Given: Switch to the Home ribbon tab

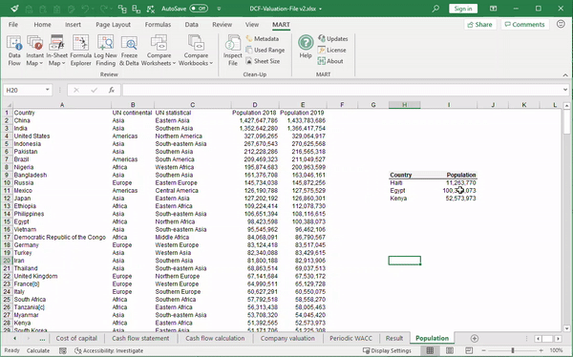Looking at the screenshot, I should tap(42, 25).
